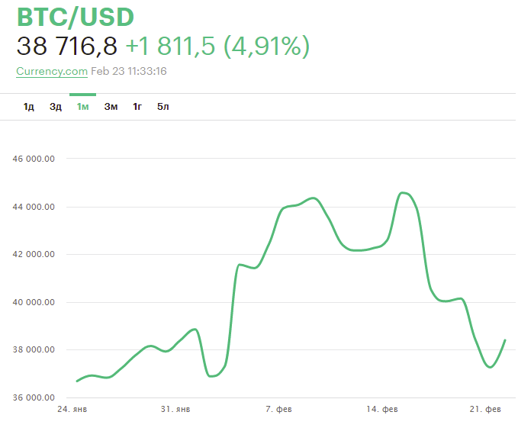Image resolution: width=518 pixels, height=428 pixels.
Task: Click the Feb 23 11:33:16 timestamp
Action: (x=129, y=71)
